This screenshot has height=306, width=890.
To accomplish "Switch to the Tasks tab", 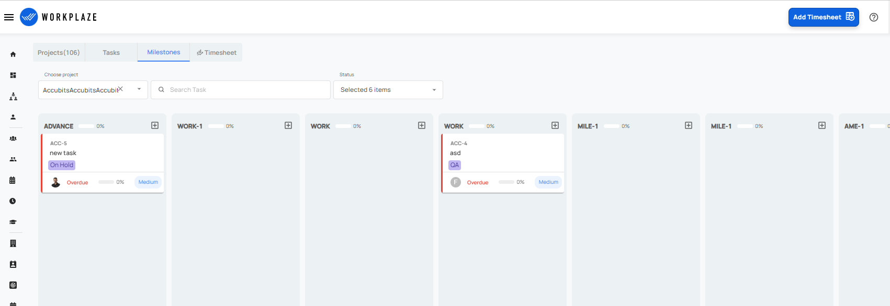I will [x=111, y=52].
